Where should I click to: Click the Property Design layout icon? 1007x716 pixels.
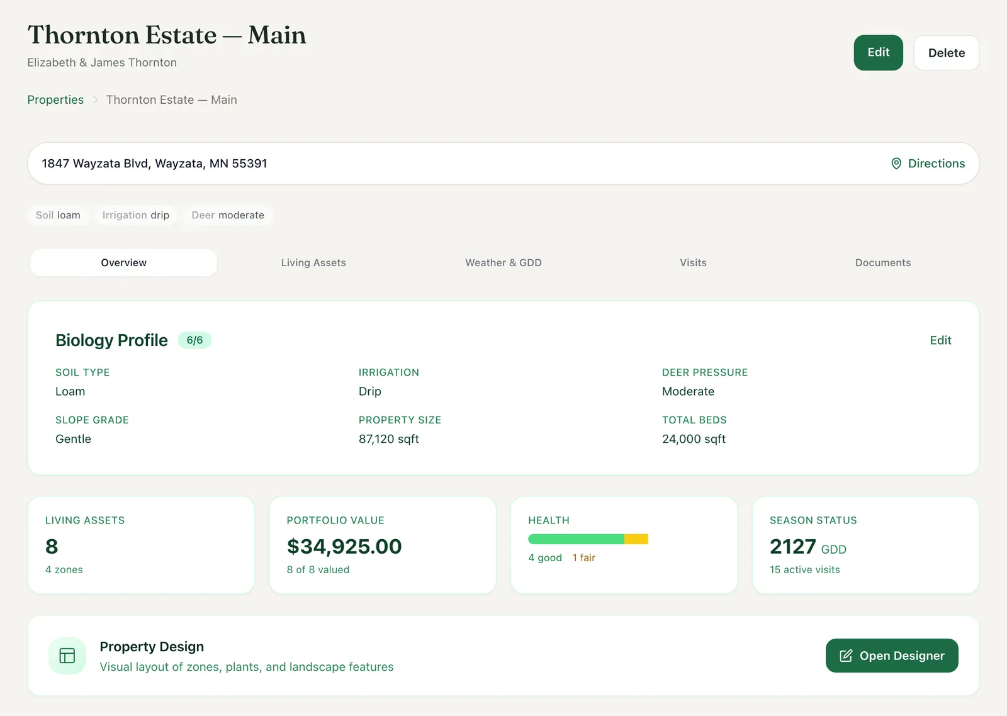[x=67, y=656]
